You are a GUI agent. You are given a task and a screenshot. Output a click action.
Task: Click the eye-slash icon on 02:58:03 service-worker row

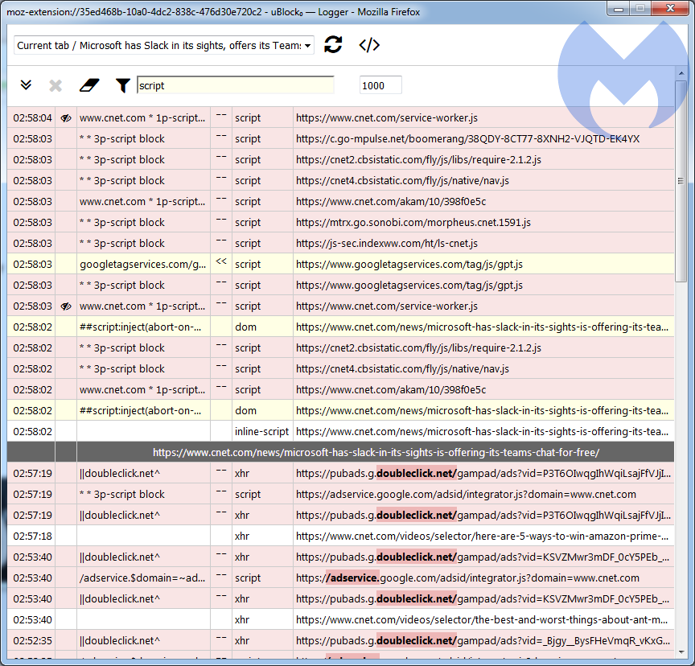tap(66, 306)
